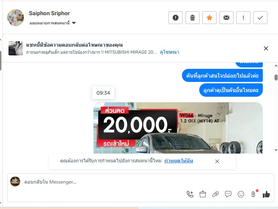Open shopping bag order icon

click(203, 194)
